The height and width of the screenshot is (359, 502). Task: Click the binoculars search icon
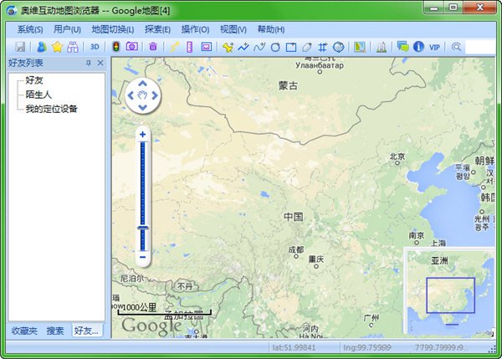[x=73, y=47]
